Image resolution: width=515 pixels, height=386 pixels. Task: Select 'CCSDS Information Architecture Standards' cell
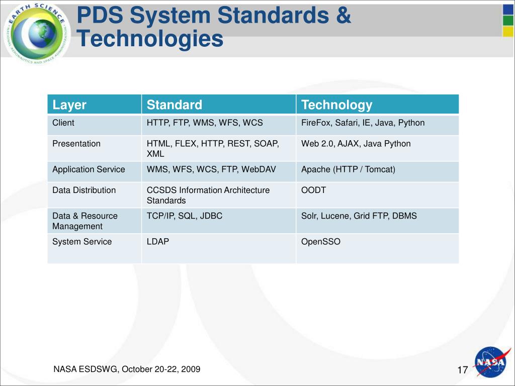219,195
